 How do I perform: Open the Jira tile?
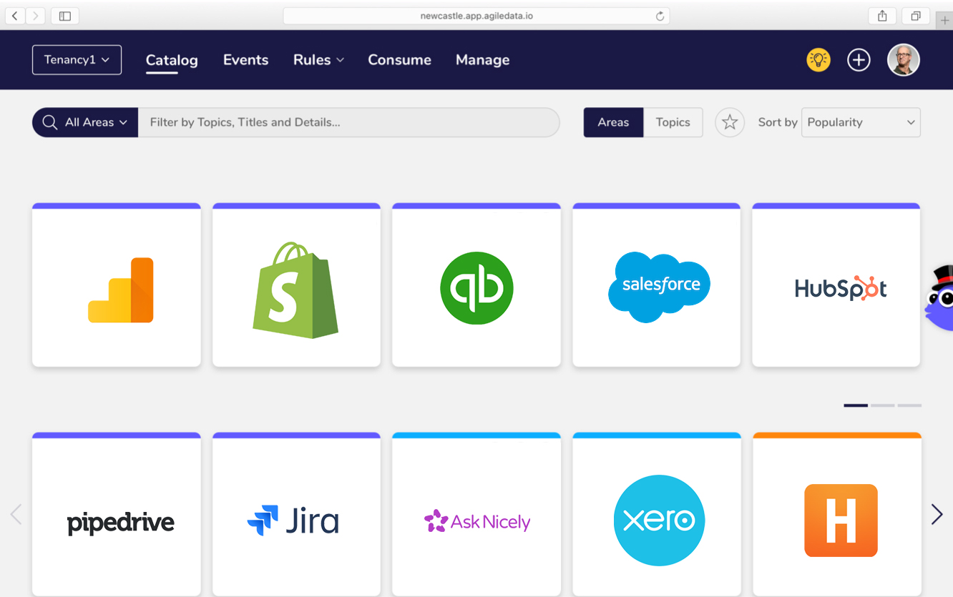tap(296, 514)
